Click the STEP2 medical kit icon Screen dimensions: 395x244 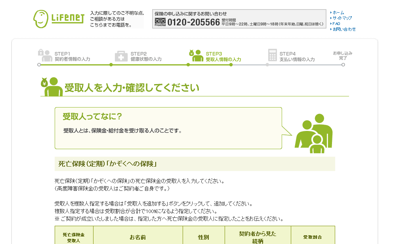pyautogui.click(x=121, y=56)
